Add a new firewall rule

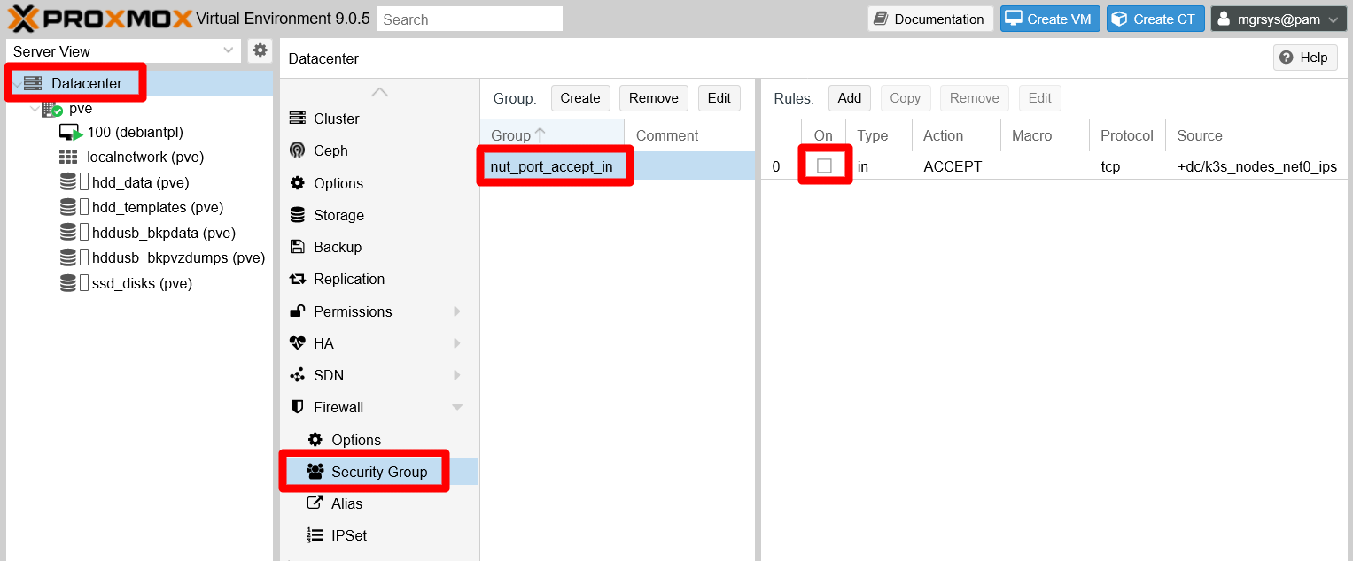tap(849, 97)
